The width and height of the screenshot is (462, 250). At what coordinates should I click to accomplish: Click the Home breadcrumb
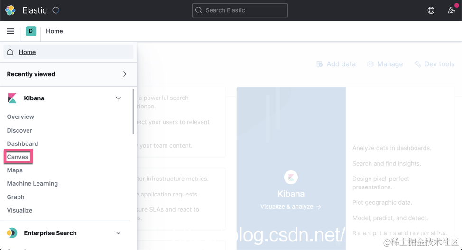pyautogui.click(x=54, y=31)
